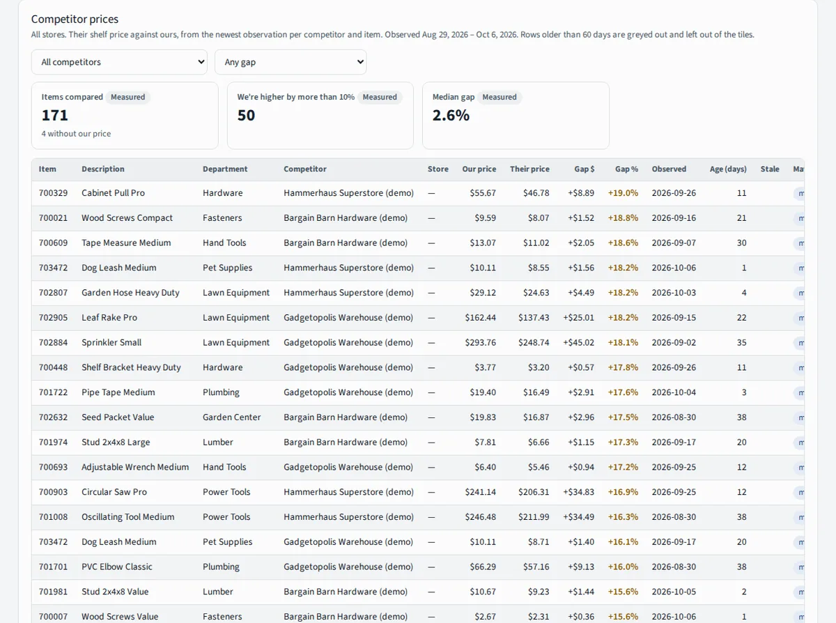836x623 pixels.
Task: Click the "4 without our price" note
Action: 76,134
